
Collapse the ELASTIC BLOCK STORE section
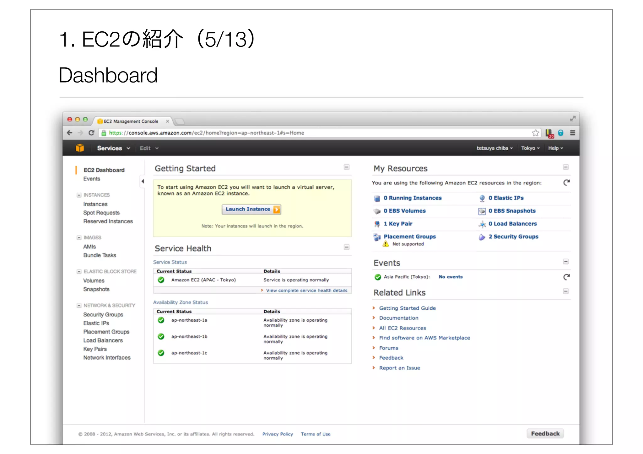point(79,271)
